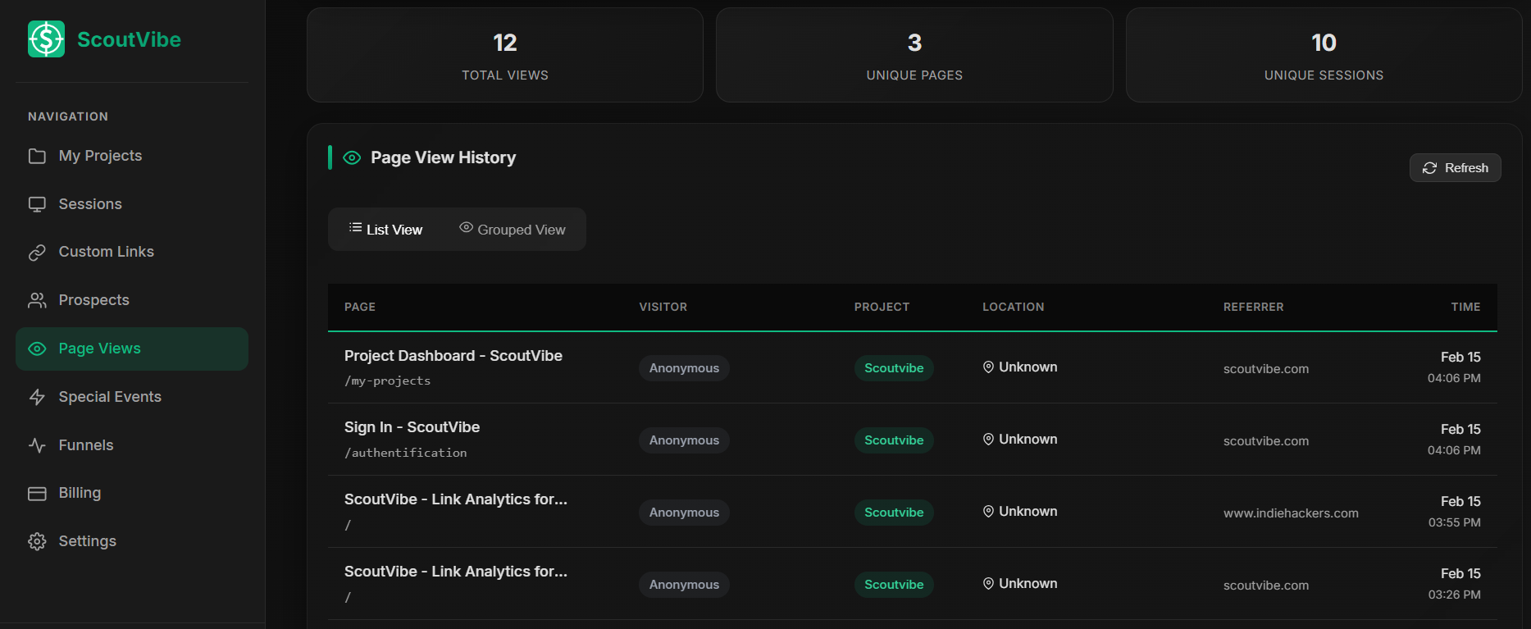Switch to Grouped View tab
This screenshot has width=1531, height=629.
point(513,230)
